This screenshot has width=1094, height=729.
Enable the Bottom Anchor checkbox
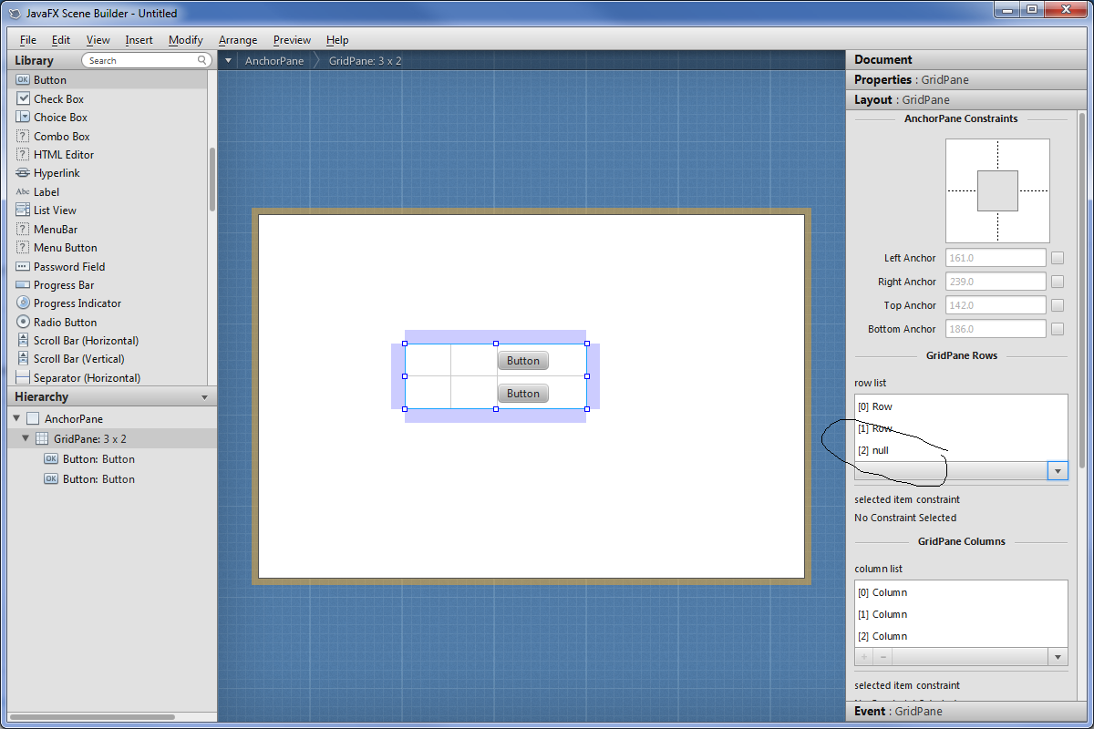tap(1058, 329)
